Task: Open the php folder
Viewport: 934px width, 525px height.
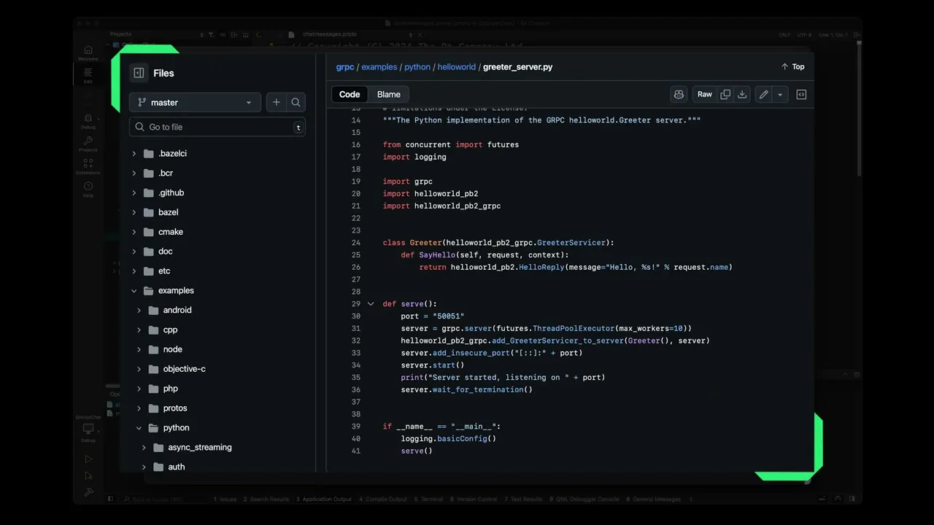Action: click(x=170, y=389)
